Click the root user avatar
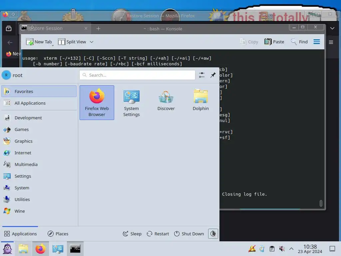The height and width of the screenshot is (256, 341). tap(6, 75)
